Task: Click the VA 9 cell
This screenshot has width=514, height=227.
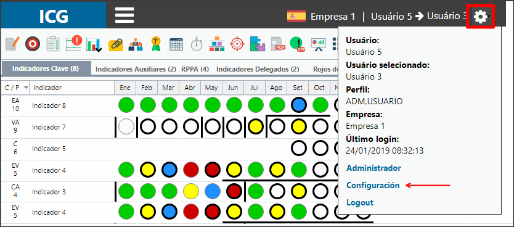Action: [x=15, y=126]
